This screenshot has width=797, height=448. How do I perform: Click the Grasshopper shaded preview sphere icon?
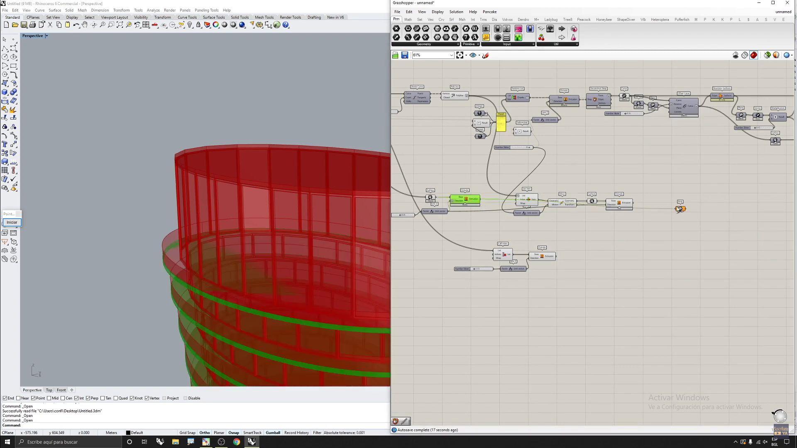pyautogui.click(x=786, y=55)
